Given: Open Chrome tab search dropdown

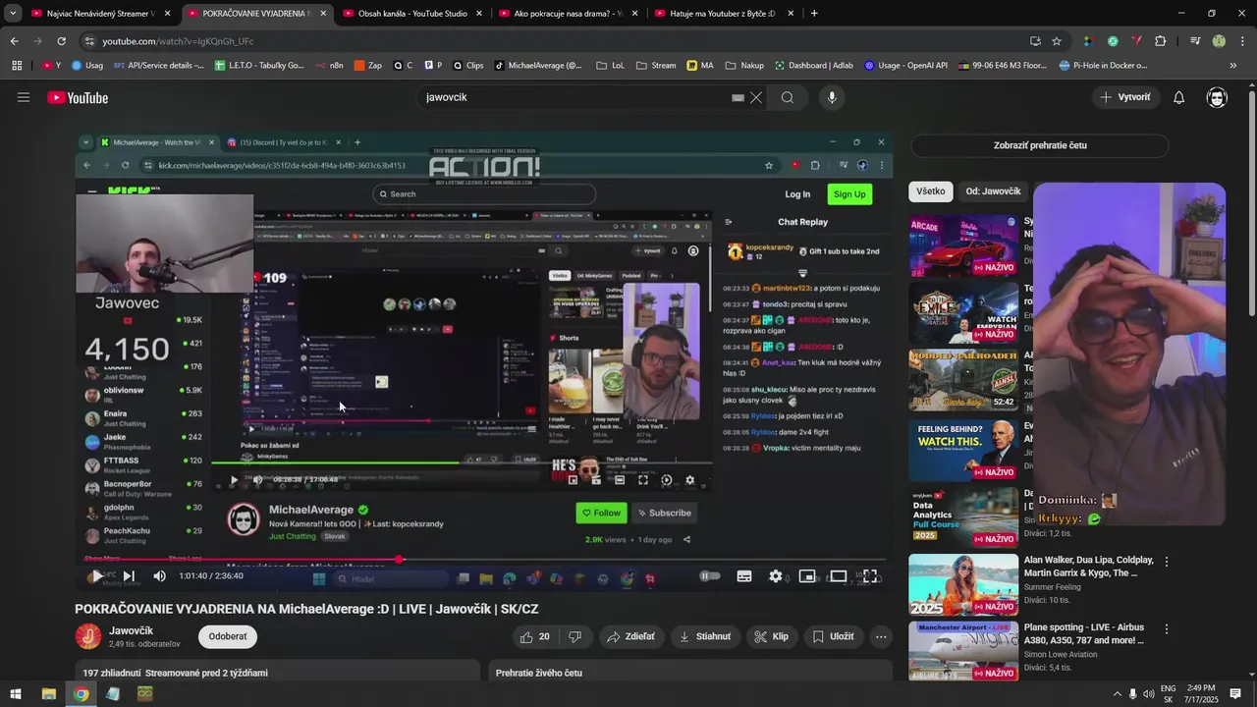Looking at the screenshot, I should pos(13,14).
